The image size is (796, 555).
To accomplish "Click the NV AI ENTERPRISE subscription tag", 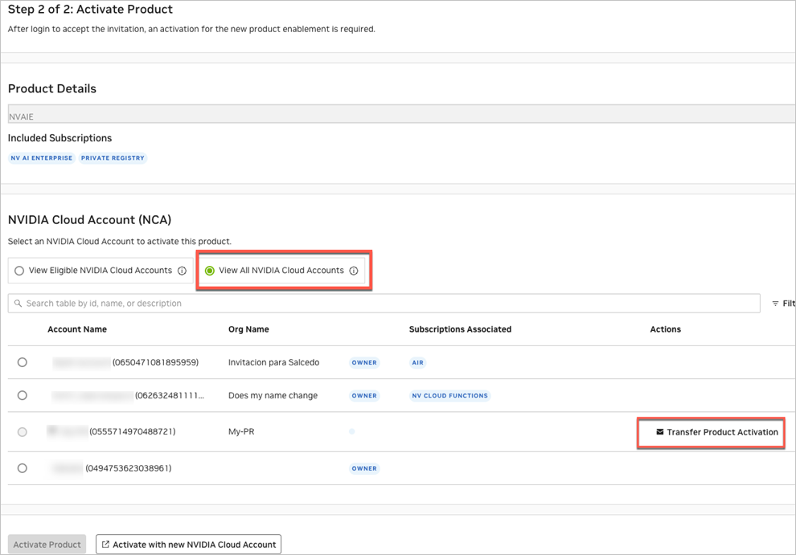I will (42, 158).
